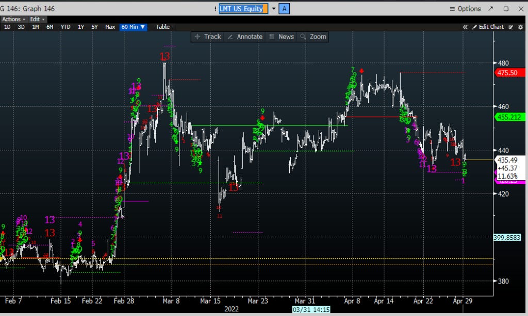Select the 1D time range

[x=7, y=27]
